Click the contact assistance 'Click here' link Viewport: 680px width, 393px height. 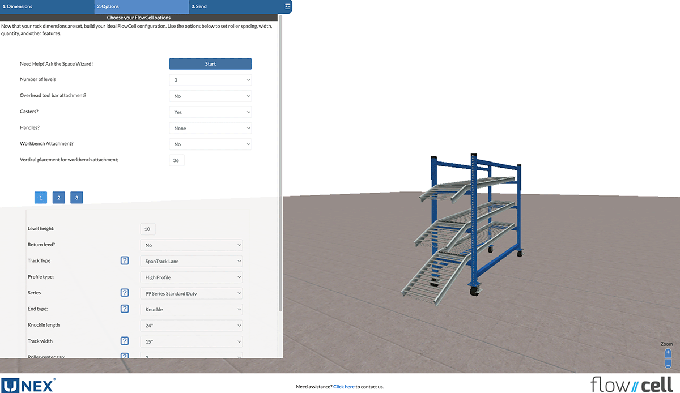[343, 386]
